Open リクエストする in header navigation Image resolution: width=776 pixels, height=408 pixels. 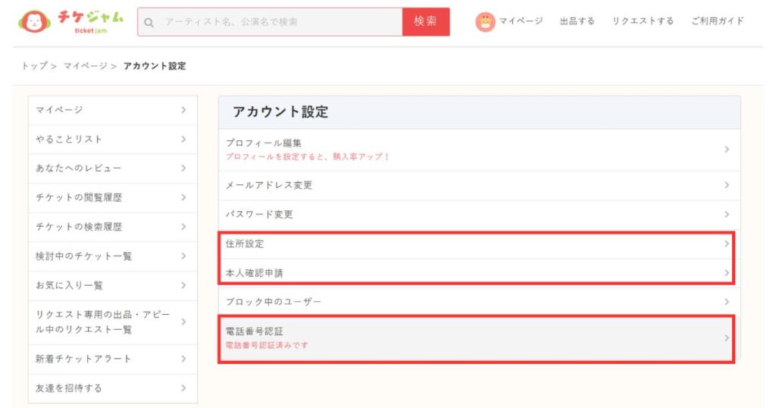click(643, 21)
